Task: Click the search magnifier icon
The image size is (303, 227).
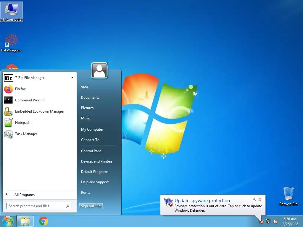Action: [68, 206]
